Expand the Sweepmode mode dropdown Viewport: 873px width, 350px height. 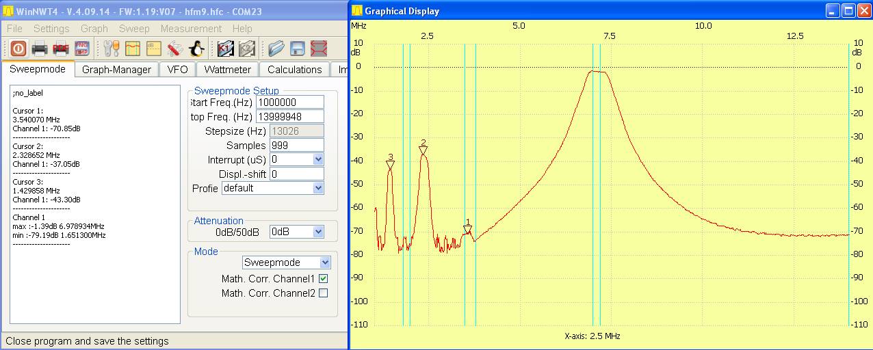click(325, 262)
